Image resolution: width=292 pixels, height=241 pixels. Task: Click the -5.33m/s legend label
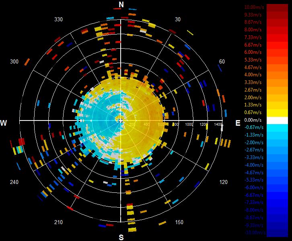254,180
